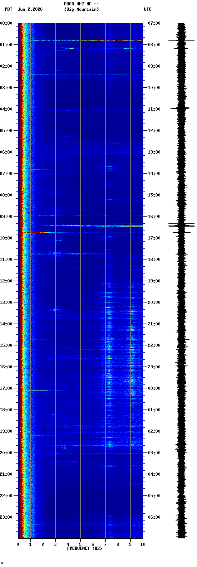Viewport: 197px width, 567px height.
Task: Click the 10 Hz frequency tick label
Action: coord(143,544)
